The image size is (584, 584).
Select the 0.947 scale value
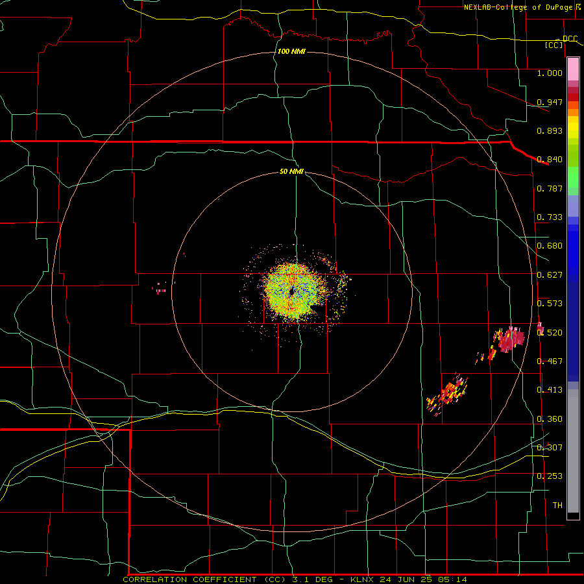click(550, 102)
